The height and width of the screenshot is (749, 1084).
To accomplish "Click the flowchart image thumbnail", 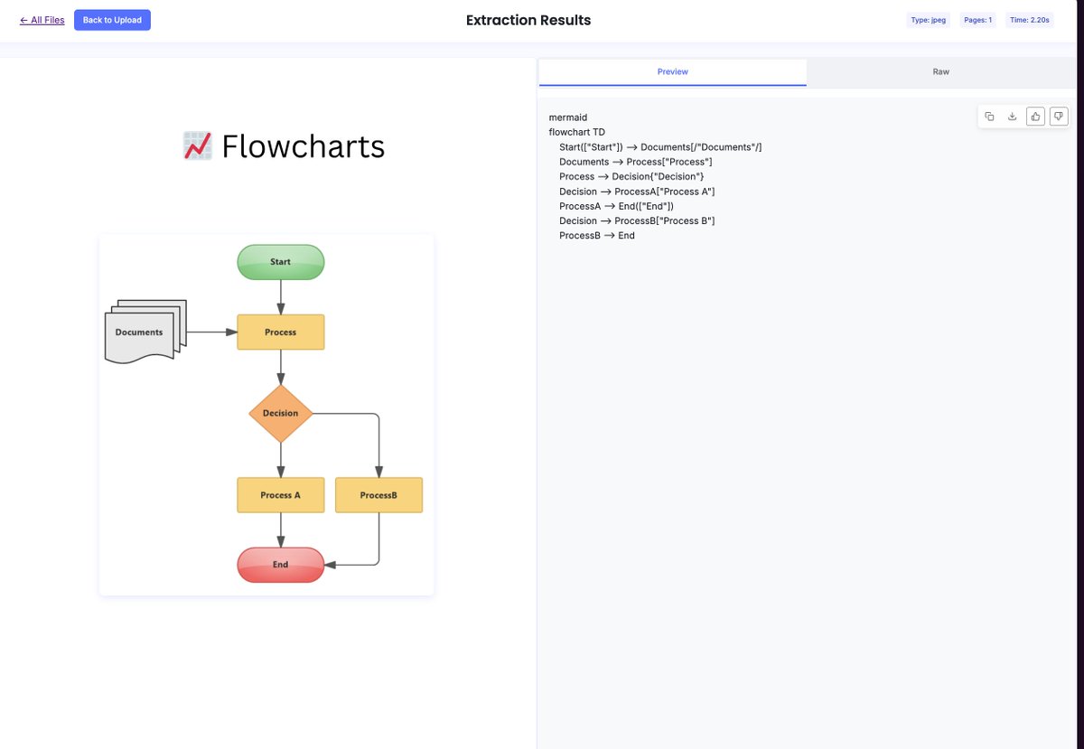I will click(266, 415).
